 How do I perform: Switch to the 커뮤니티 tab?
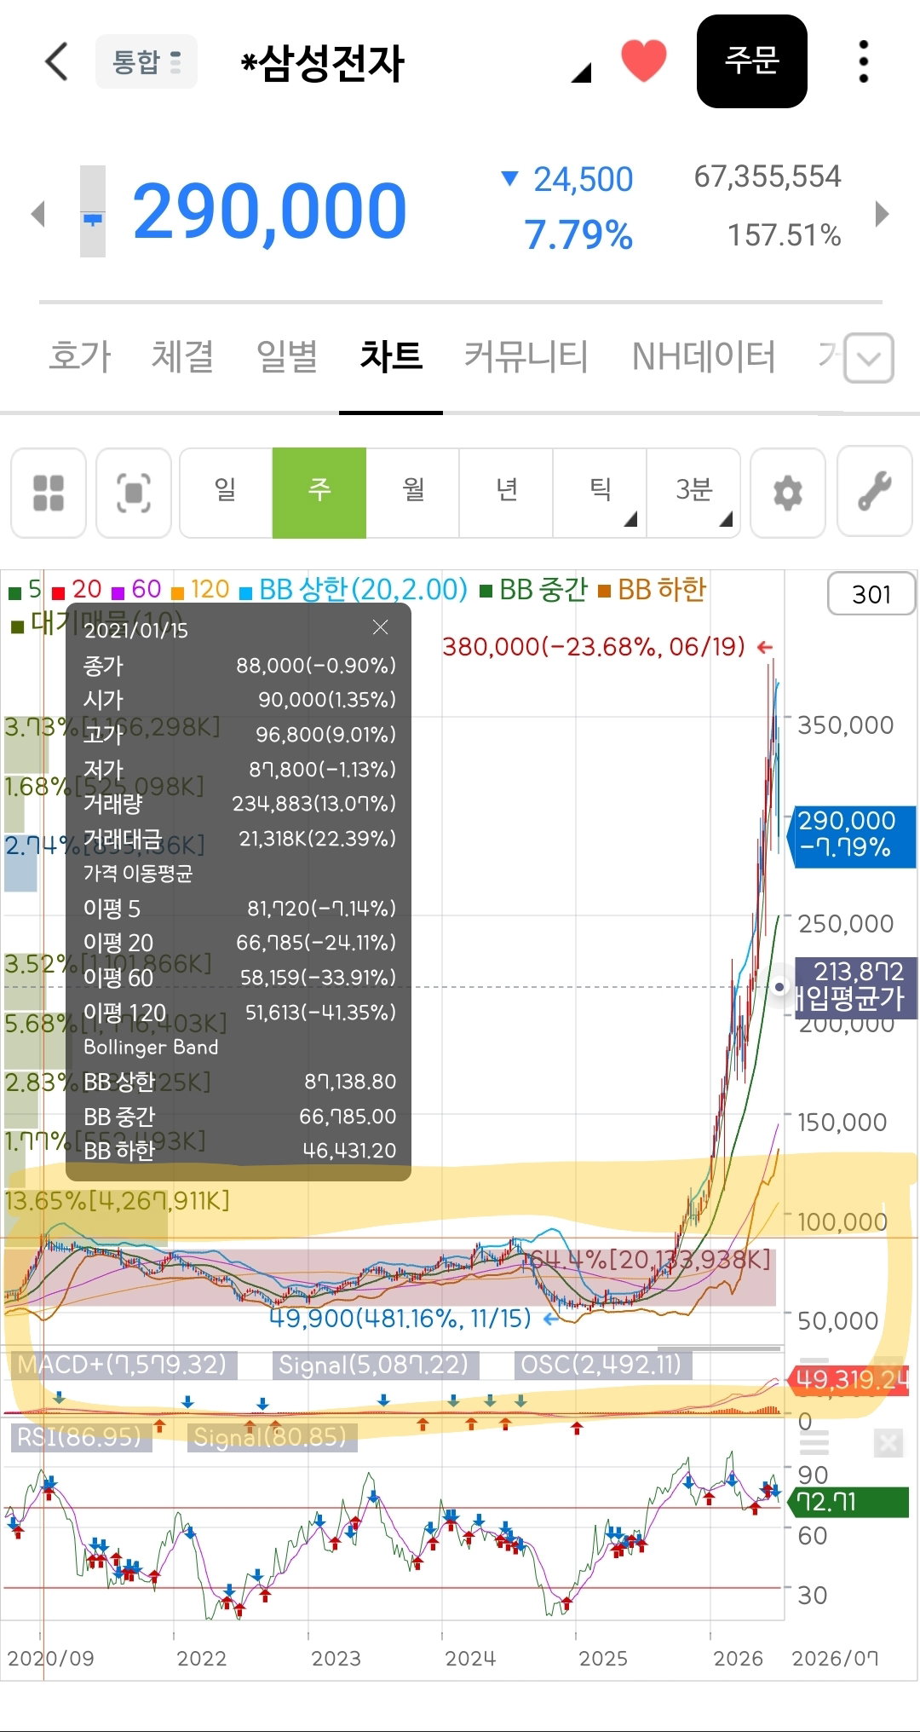pos(526,356)
